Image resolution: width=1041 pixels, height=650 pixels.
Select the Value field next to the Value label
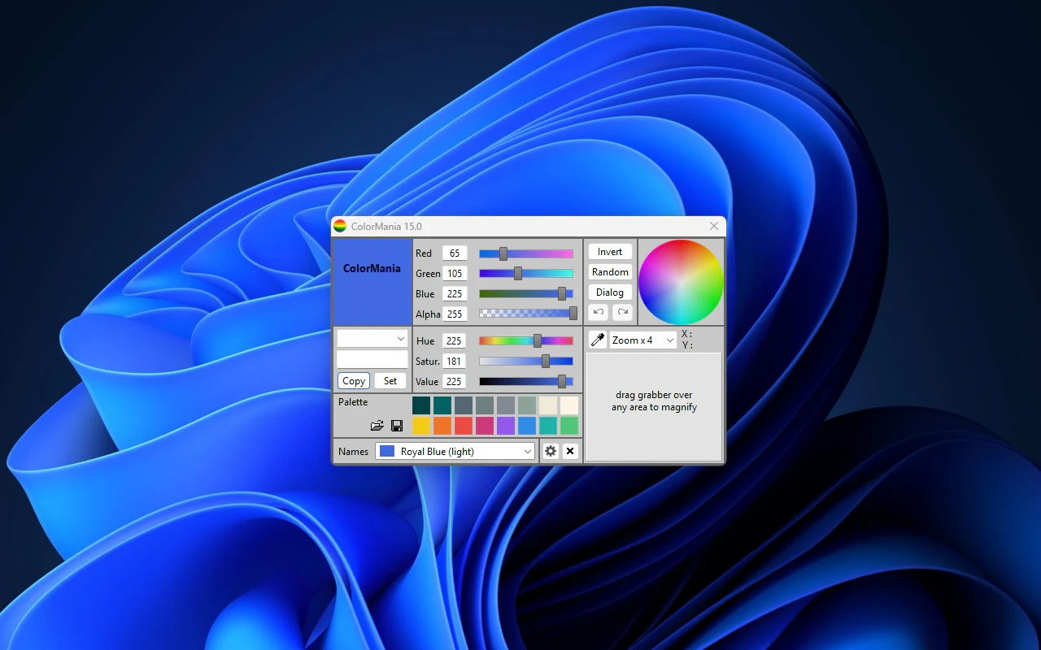click(455, 381)
